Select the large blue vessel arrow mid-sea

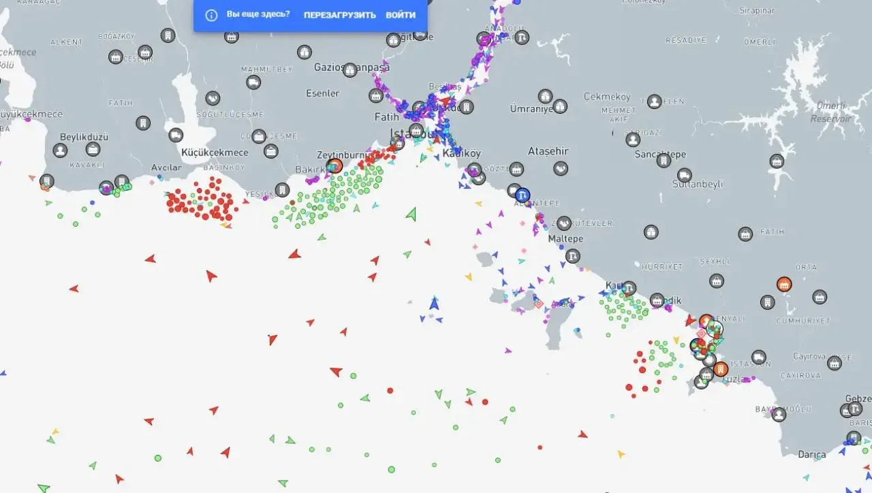tap(434, 303)
